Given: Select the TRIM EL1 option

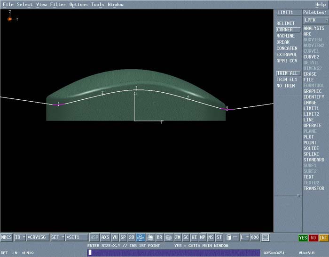Looking at the screenshot, I should pyautogui.click(x=287, y=80).
